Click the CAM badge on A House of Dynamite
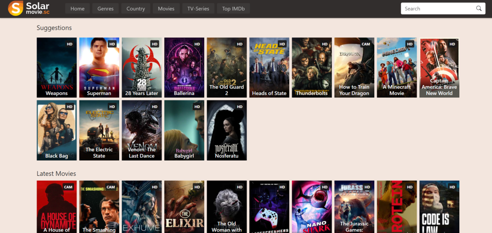Viewport: 492px width, 233px height. 68,187
